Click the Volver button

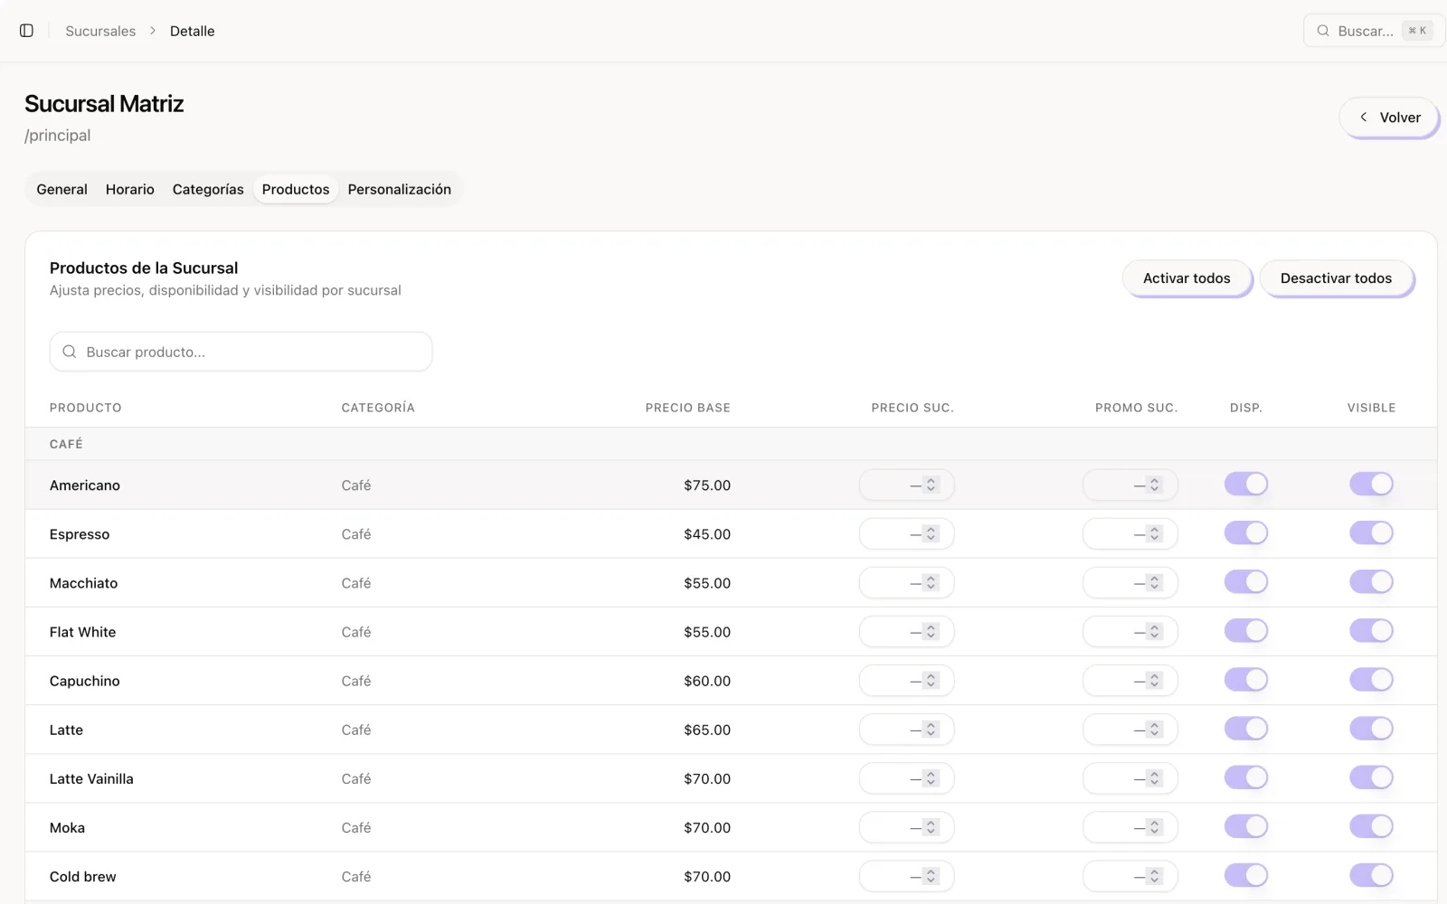point(1389,118)
